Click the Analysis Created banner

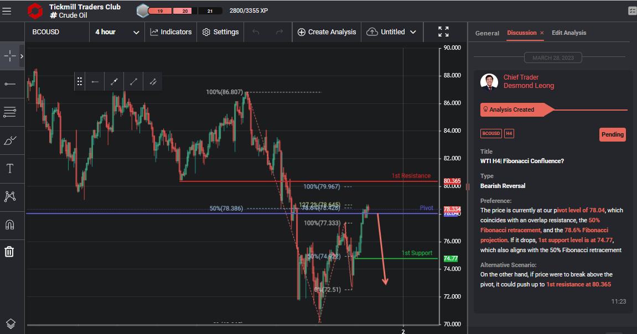point(516,109)
